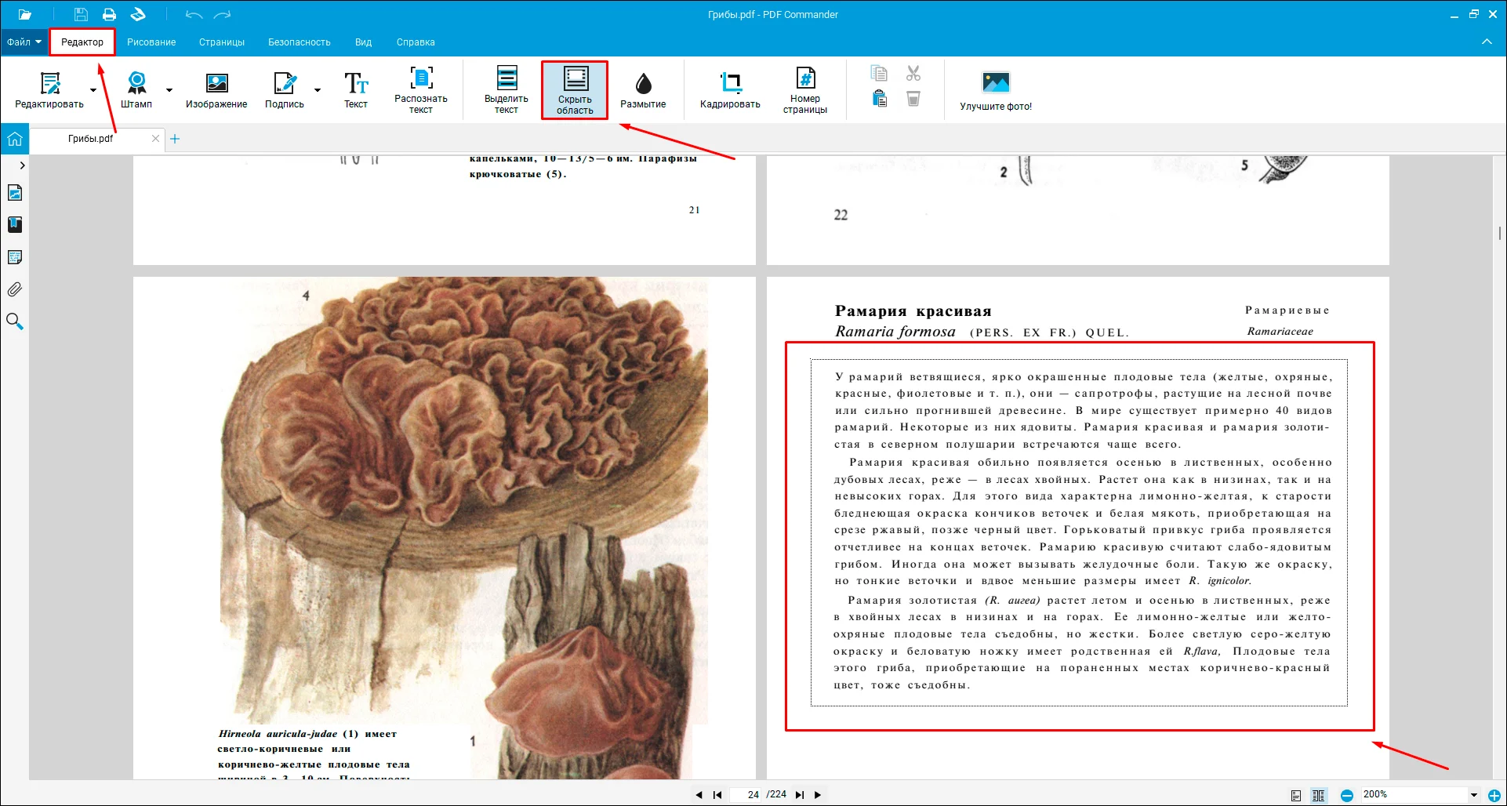Expand the Редактировать dropdown arrow
The width and height of the screenshot is (1507, 806).
point(93,90)
